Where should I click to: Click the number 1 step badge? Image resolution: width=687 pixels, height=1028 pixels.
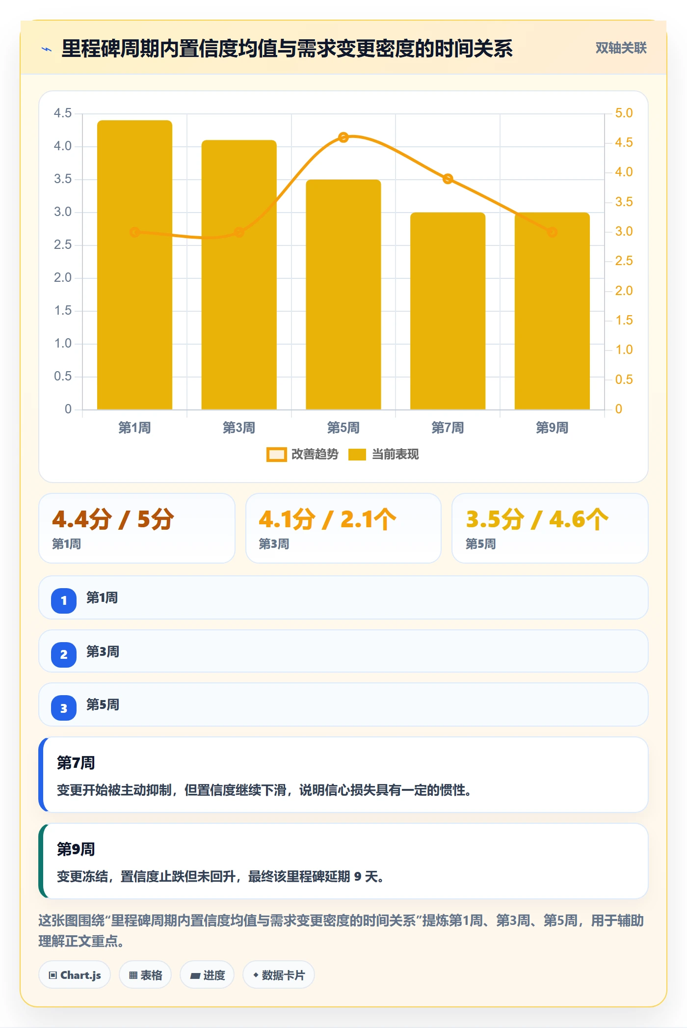point(64,600)
